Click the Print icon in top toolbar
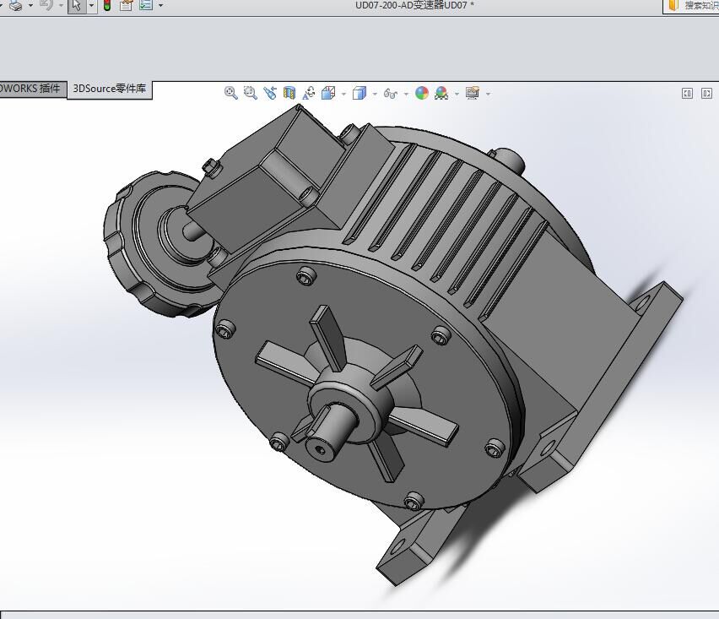Viewport: 719px width, 619px height. [16, 6]
